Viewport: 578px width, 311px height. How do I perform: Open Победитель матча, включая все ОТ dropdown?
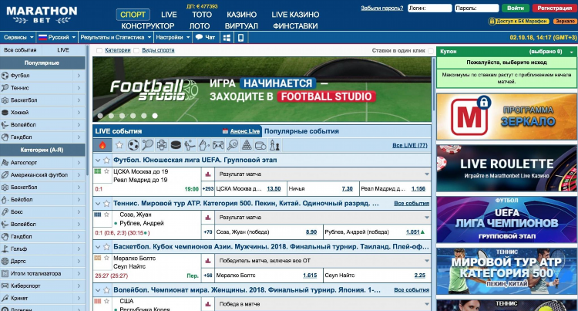323,261
